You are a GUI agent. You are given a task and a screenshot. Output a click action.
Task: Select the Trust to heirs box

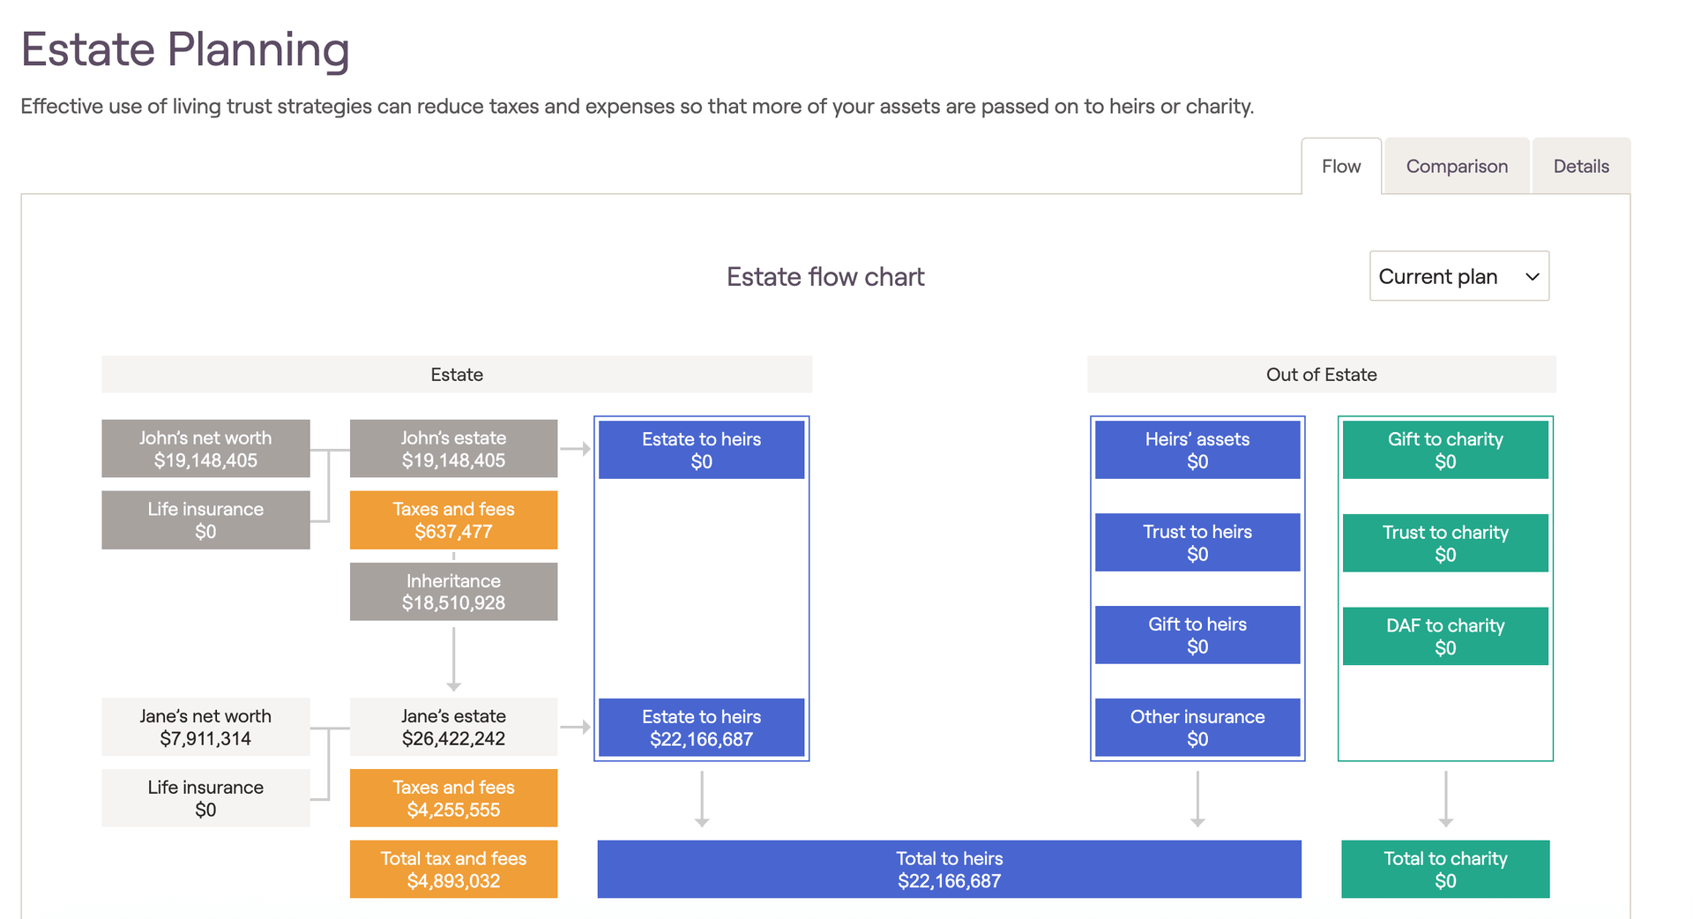tap(1197, 542)
